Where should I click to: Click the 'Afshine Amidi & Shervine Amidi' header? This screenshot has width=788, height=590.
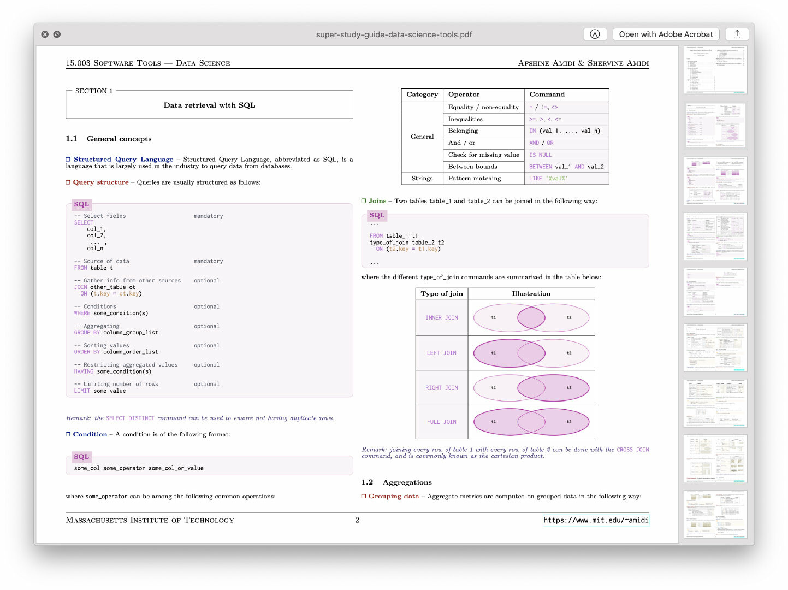583,63
